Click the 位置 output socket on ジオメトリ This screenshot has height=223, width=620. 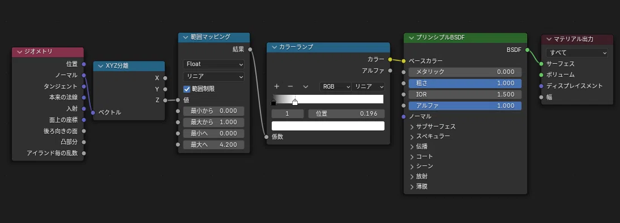83,64
